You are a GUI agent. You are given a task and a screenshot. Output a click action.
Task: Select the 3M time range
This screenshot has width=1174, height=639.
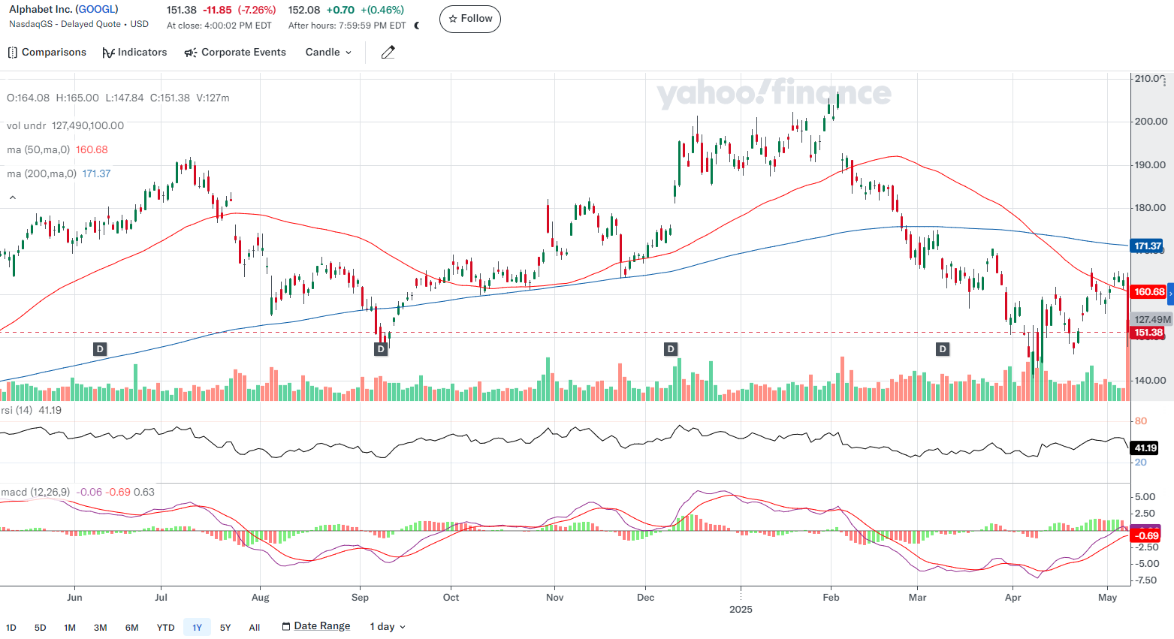click(x=101, y=628)
